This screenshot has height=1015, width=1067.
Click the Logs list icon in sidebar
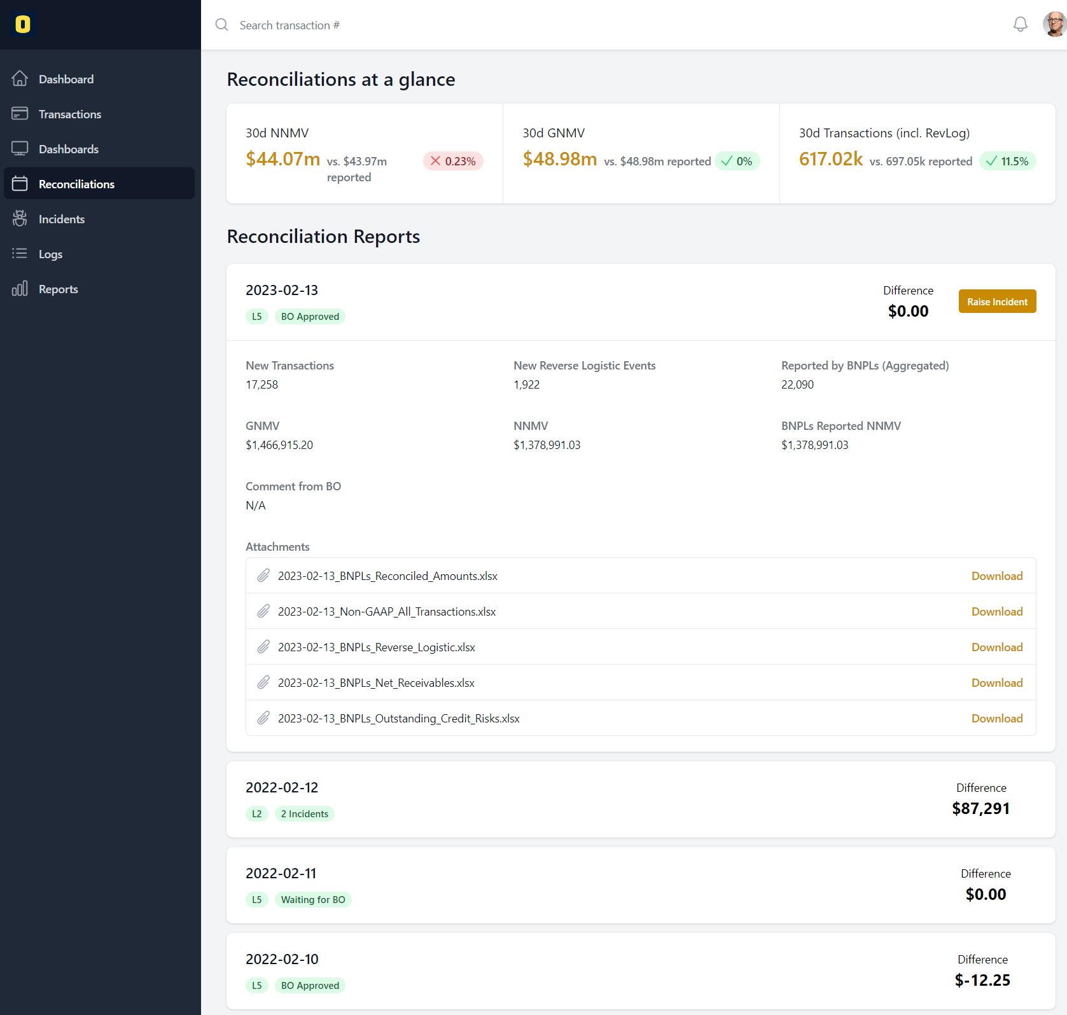[x=20, y=253]
